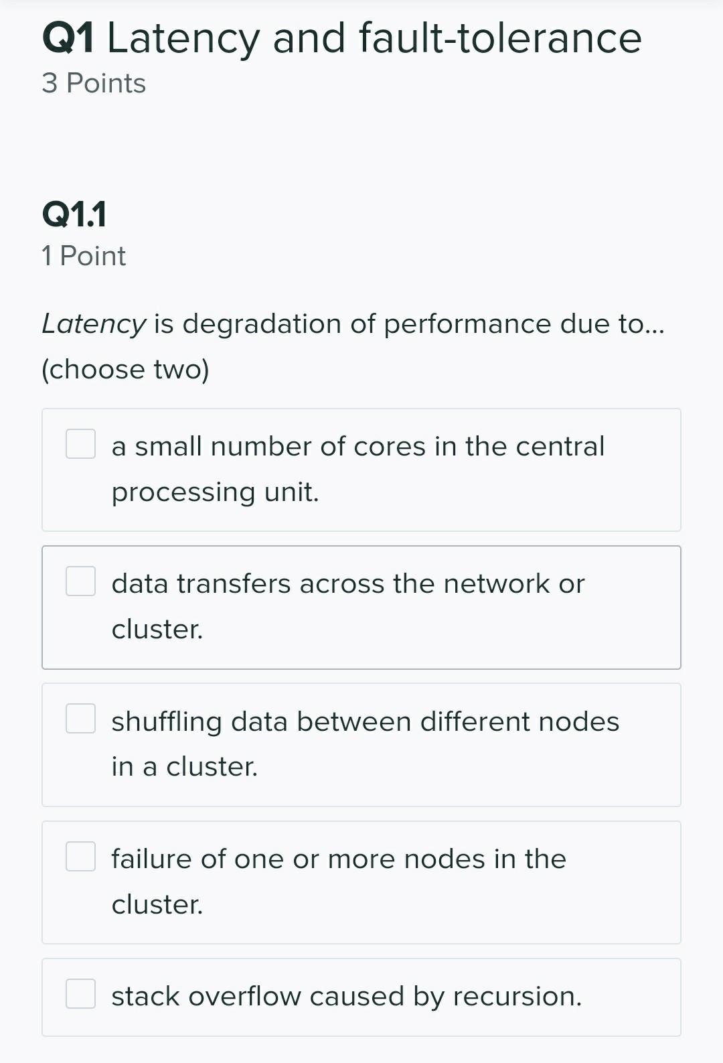Click the 'failure of one or more nodes' card
This screenshot has height=1063, width=723.
click(361, 881)
